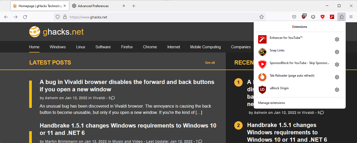Click SponsorBlock extension icon in Extensions panel
The height and width of the screenshot is (143, 357).
click(262, 65)
